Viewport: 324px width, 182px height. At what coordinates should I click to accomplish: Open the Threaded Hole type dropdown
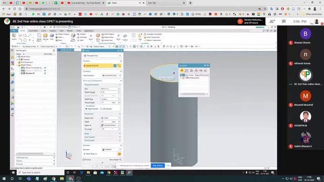click(102, 56)
